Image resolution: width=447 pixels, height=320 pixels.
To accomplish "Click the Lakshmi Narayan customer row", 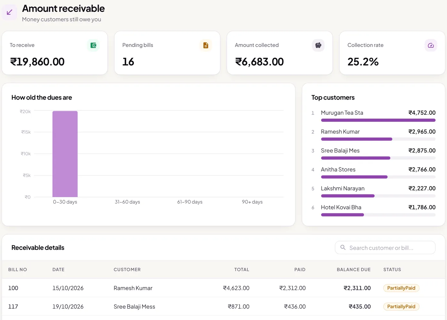I will (374, 191).
